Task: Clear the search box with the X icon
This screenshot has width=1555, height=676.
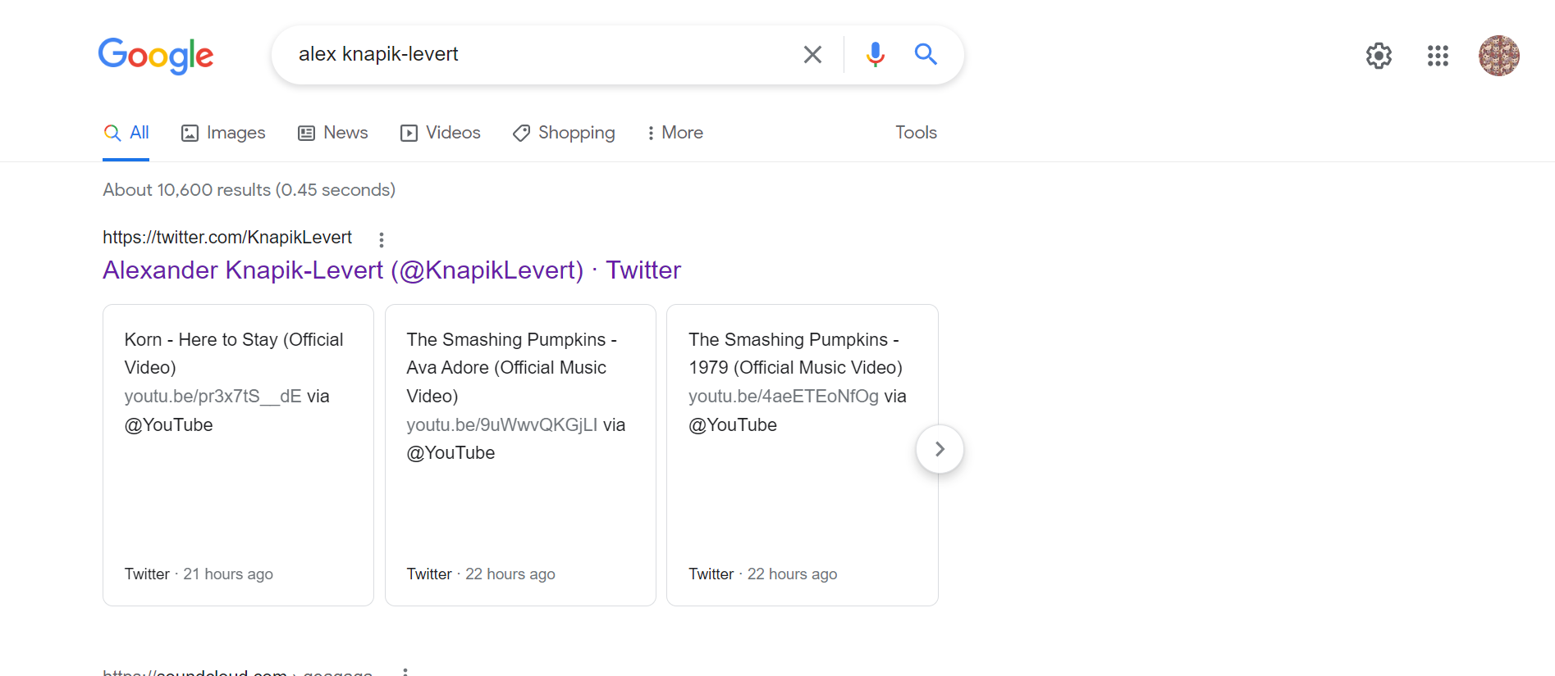Action: click(x=812, y=54)
